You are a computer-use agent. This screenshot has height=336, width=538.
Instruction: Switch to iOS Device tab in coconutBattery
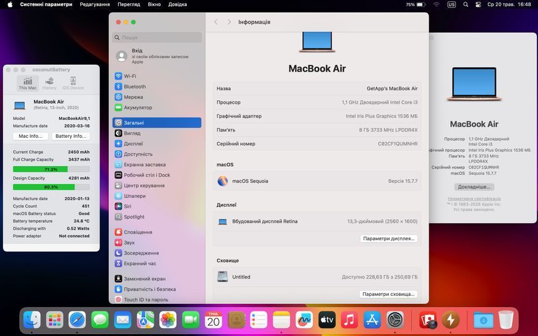tap(73, 83)
